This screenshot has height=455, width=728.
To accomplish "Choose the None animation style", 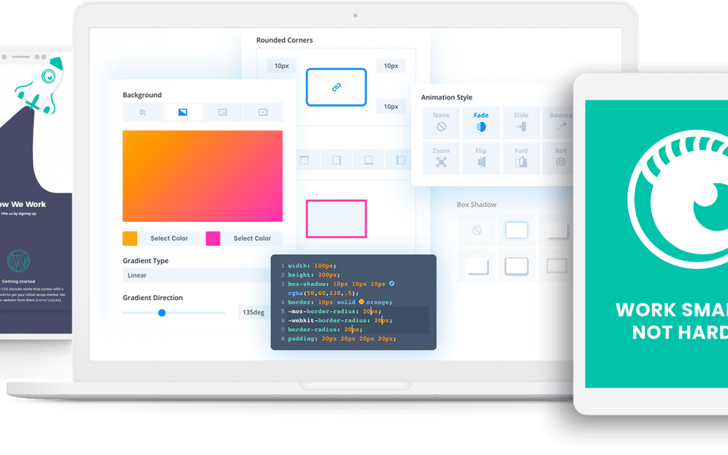I will pyautogui.click(x=441, y=123).
